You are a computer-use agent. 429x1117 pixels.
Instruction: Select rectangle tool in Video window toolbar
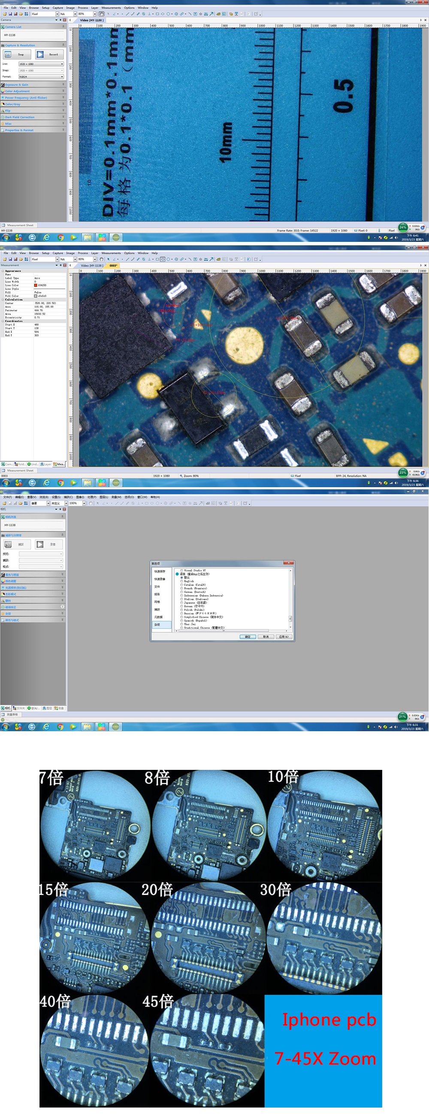point(157,14)
